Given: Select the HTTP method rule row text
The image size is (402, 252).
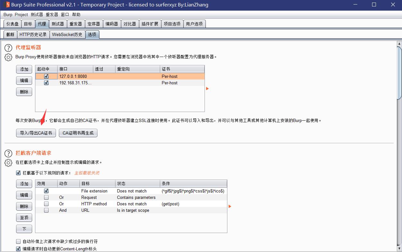Looking at the screenshot, I should tap(94, 204).
